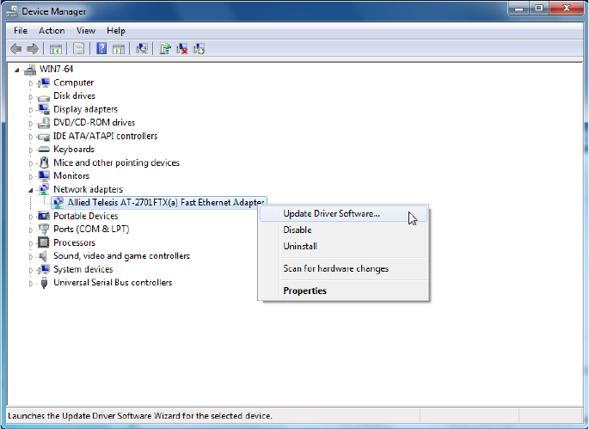Expand the Ports (COM & LPT) node
The height and width of the screenshot is (429, 589).
(x=31, y=230)
